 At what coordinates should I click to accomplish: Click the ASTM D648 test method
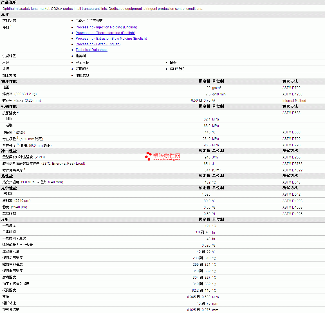point(291,182)
